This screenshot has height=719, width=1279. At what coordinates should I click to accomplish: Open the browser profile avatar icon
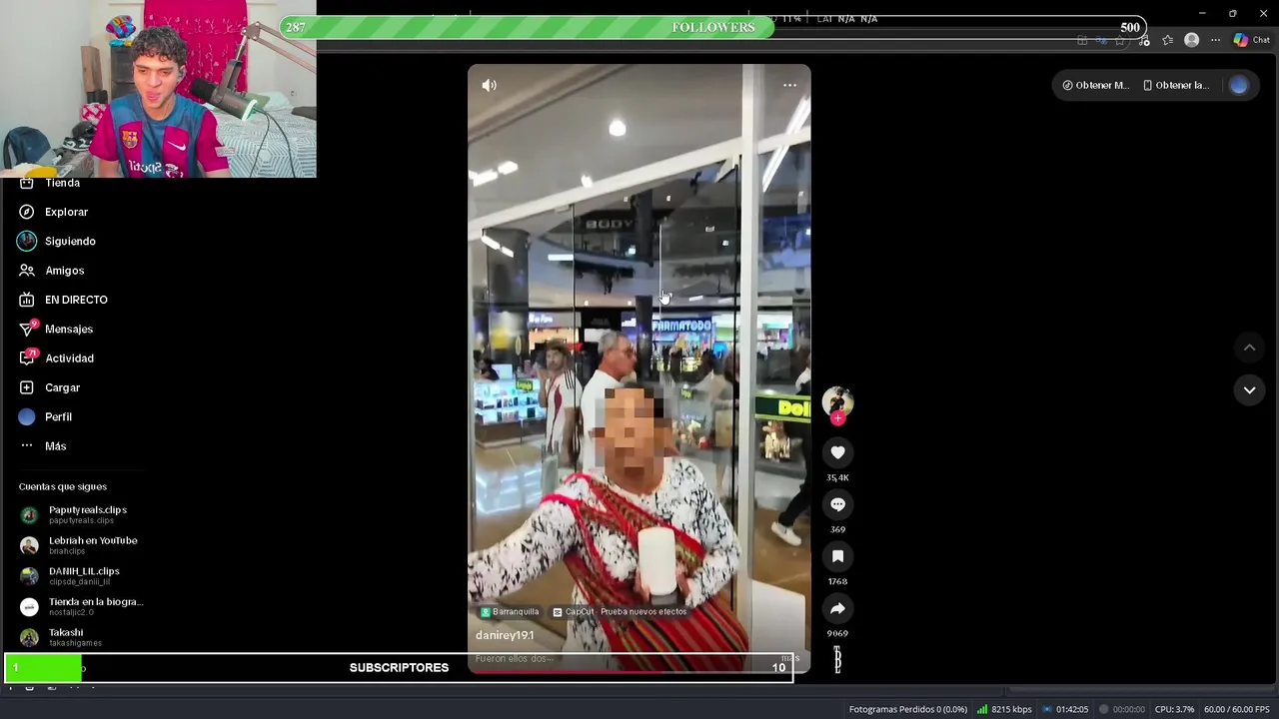pyautogui.click(x=1191, y=40)
